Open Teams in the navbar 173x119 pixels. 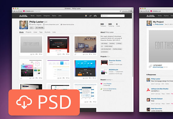pyautogui.click(x=54, y=16)
